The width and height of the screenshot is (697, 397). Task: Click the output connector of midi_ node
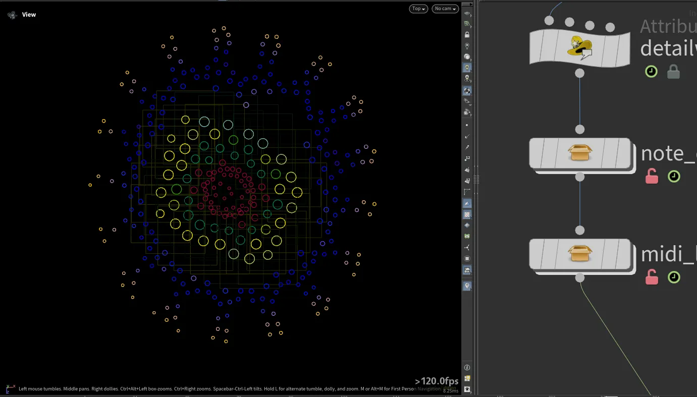pos(580,278)
